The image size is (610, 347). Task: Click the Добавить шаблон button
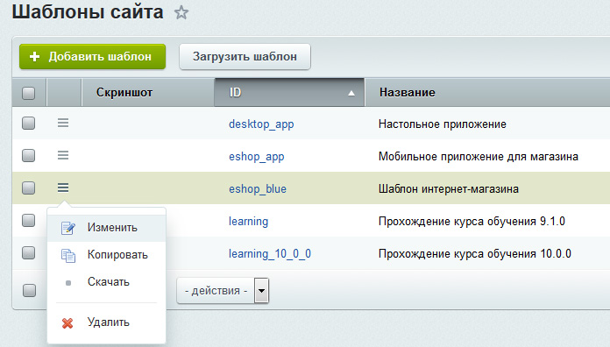[x=93, y=56]
